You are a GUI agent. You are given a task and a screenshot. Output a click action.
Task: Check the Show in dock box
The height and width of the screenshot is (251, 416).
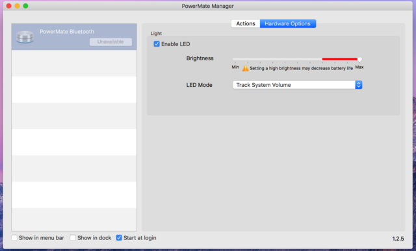73,238
